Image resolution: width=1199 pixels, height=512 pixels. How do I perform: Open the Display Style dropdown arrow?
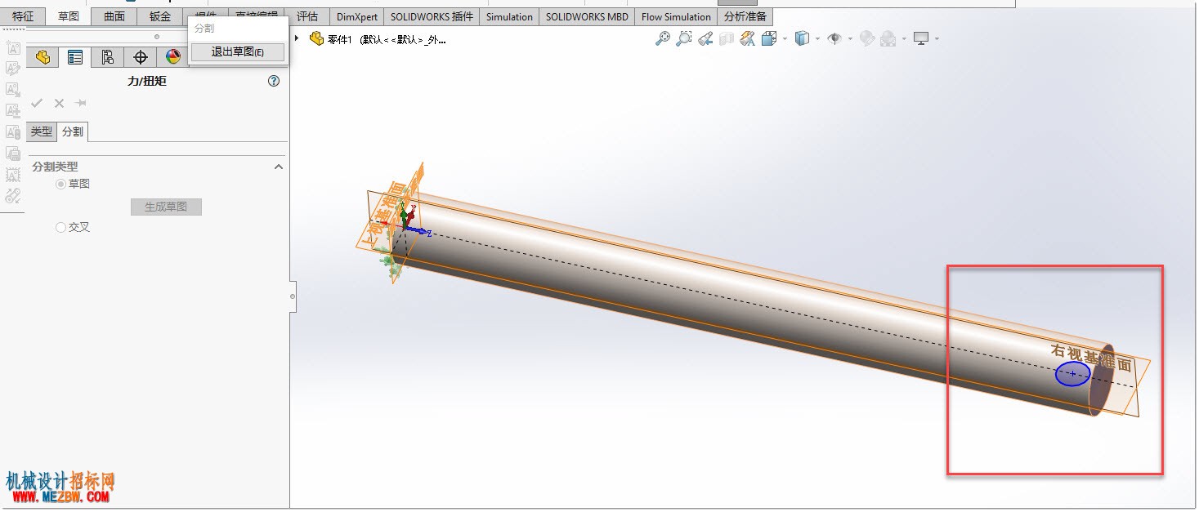click(x=816, y=38)
